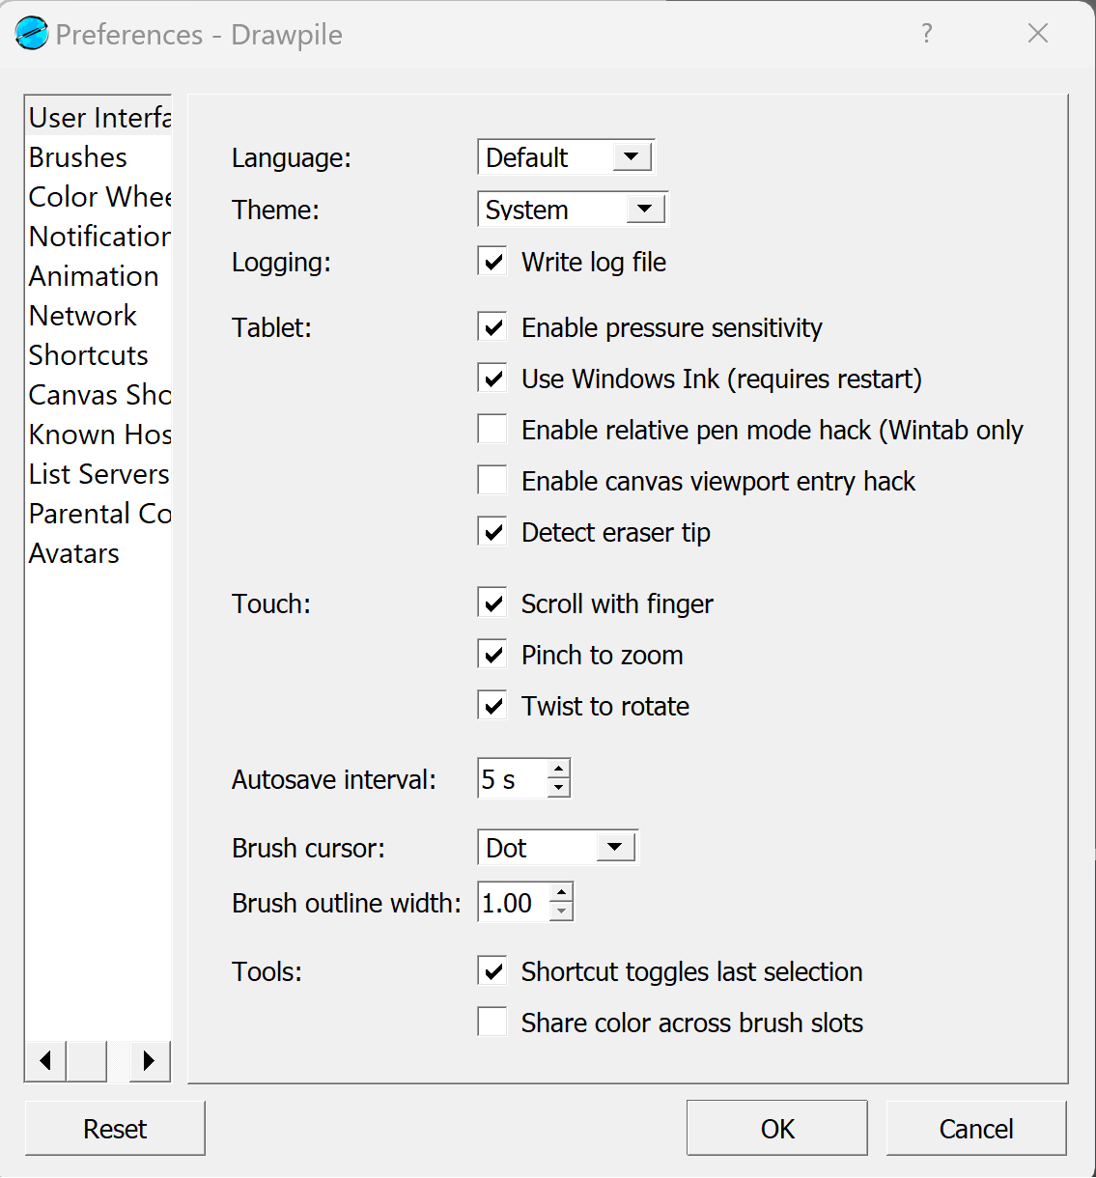Uncheck Detect eraser tip

[492, 531]
